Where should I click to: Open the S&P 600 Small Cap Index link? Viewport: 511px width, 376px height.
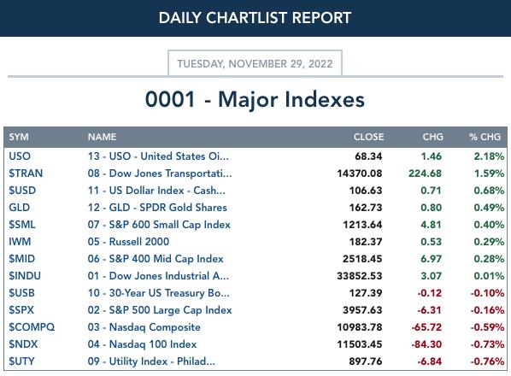(159, 225)
